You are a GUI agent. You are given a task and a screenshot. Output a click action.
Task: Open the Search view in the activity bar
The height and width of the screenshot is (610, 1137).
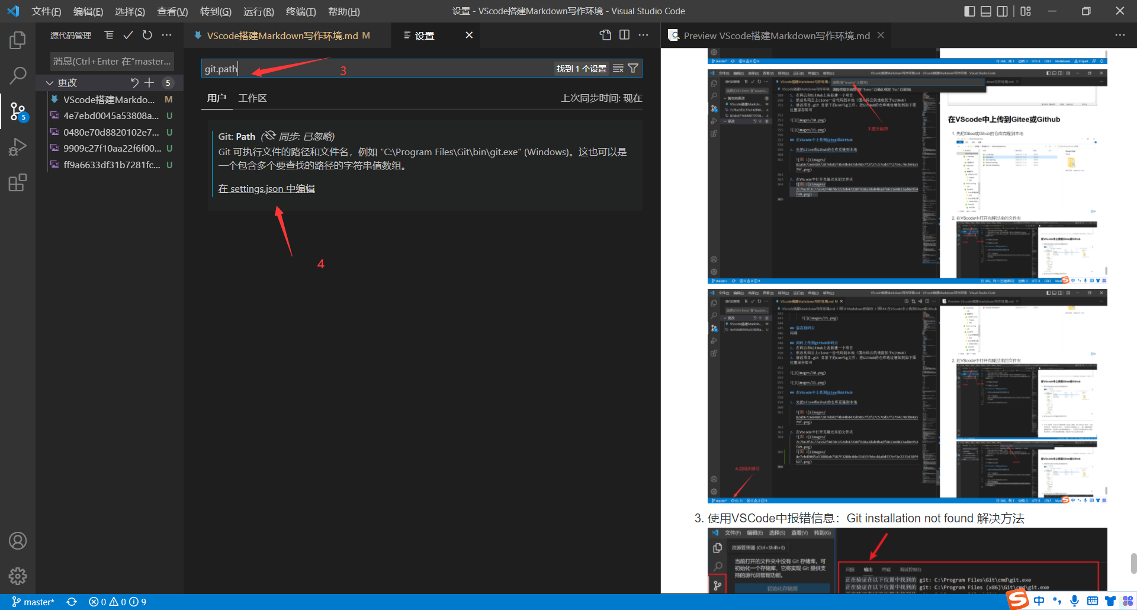click(x=18, y=75)
